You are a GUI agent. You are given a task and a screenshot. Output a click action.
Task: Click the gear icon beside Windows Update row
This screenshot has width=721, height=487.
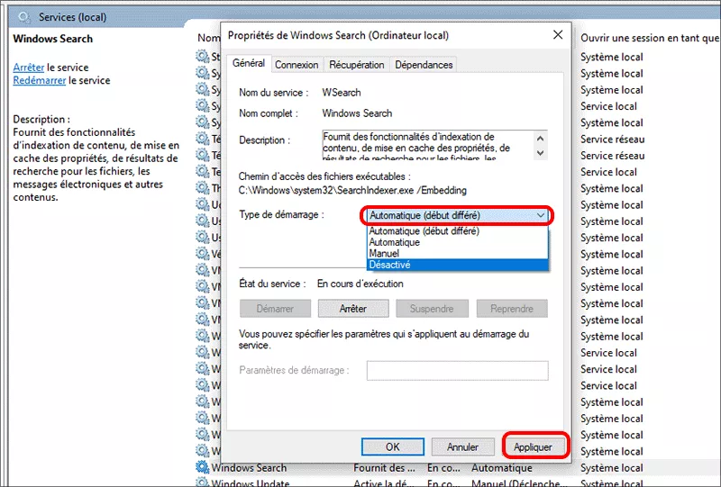click(x=202, y=483)
